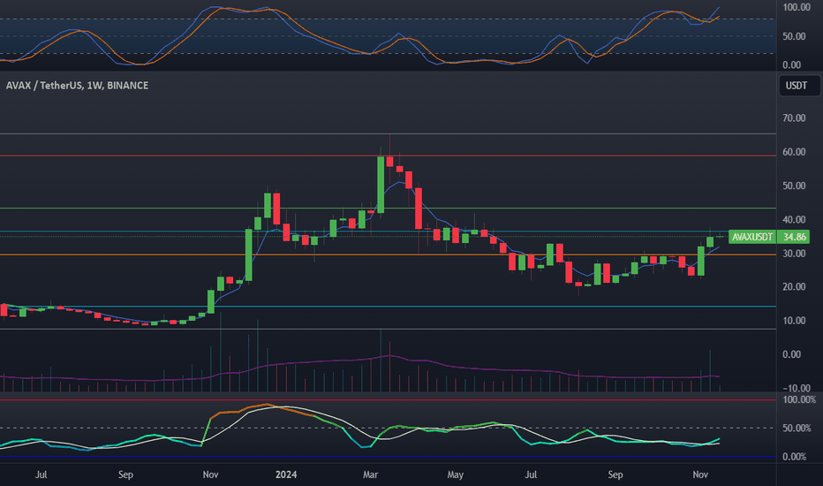Click the 60.00 price scale label
The height and width of the screenshot is (486, 823).
point(794,152)
